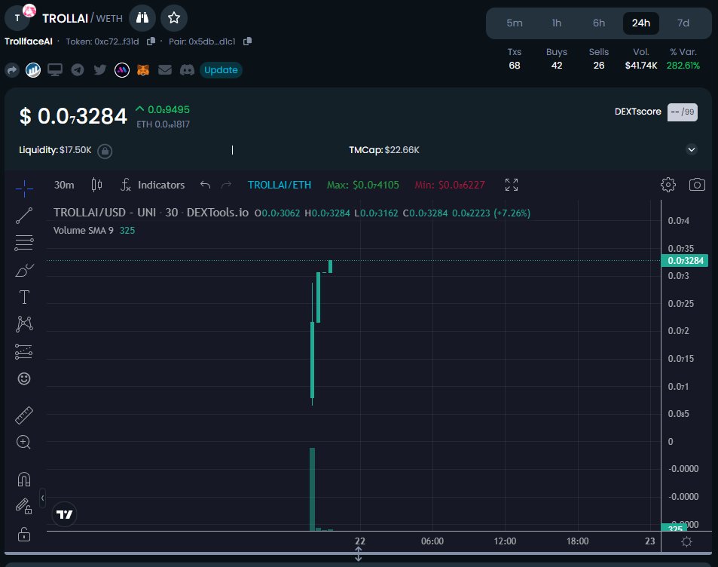The width and height of the screenshot is (718, 567).
Task: Add TROLLAI to favorites with star
Action: tap(174, 18)
